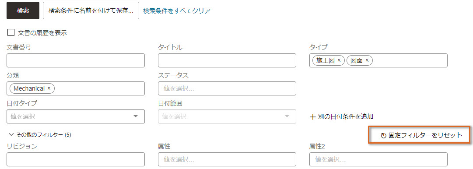
Task: Open the ステータス value selector
Action: pyautogui.click(x=227, y=88)
